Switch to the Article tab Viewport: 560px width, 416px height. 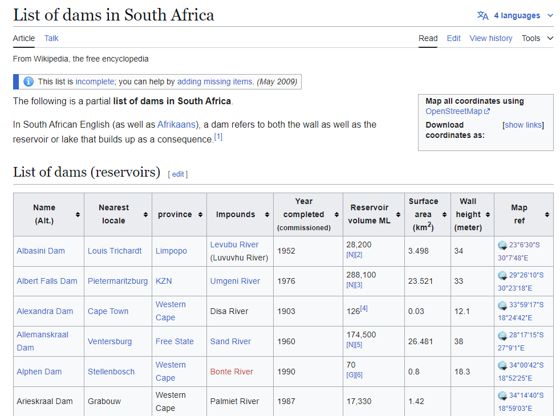(24, 38)
